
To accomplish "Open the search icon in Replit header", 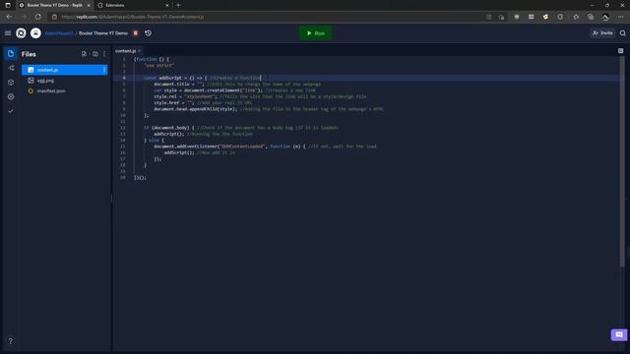I will tap(622, 33).
